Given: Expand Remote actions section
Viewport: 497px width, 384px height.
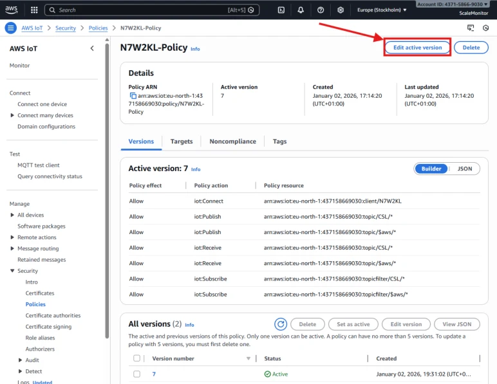Looking at the screenshot, I should [x=12, y=237].
